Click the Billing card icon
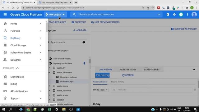The height and width of the screenshot is (112, 199). pyautogui.click(x=5, y=84)
